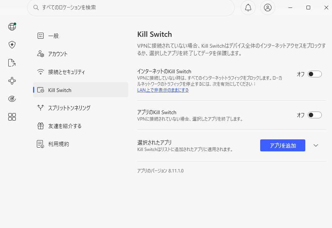Open the globe VPN connection icon

(12, 27)
